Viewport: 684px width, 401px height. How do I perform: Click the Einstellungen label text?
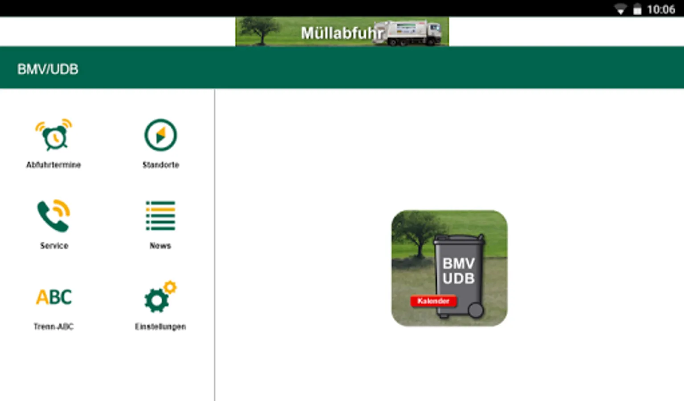[160, 327]
